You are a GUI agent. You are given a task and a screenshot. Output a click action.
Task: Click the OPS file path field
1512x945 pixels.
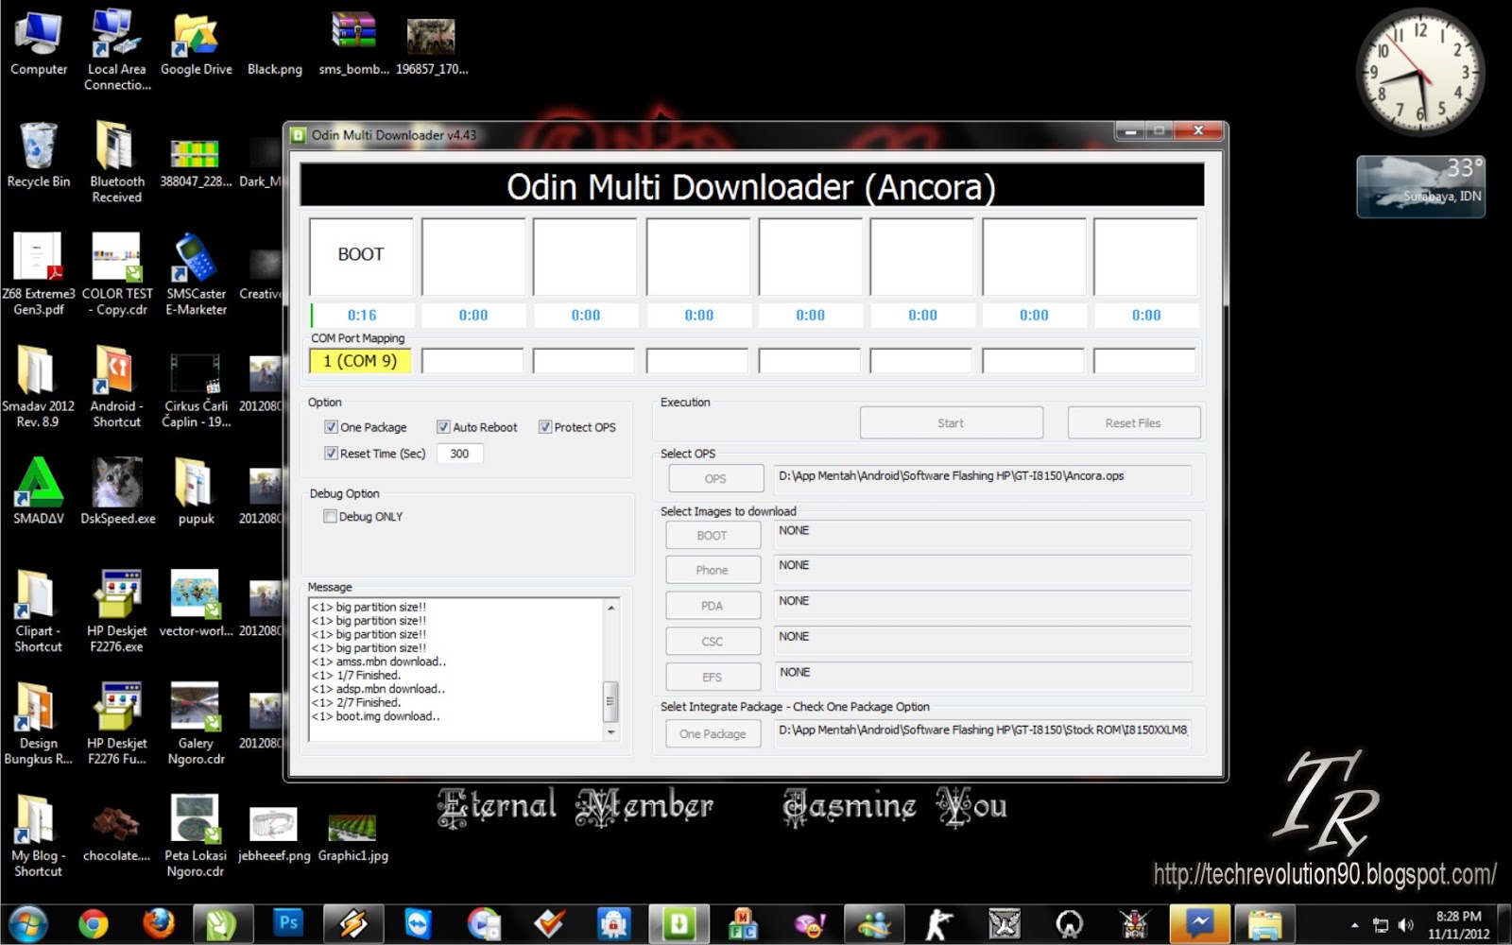(982, 478)
